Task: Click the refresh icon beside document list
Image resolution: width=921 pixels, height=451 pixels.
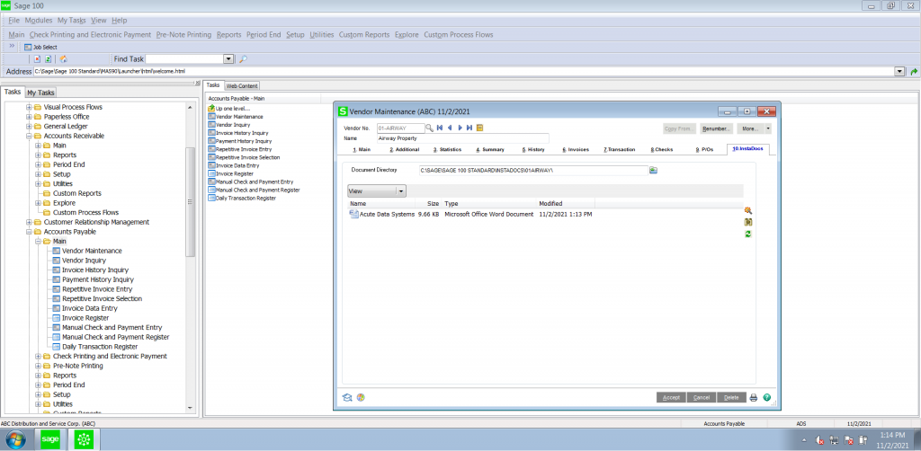Action: pos(747,234)
